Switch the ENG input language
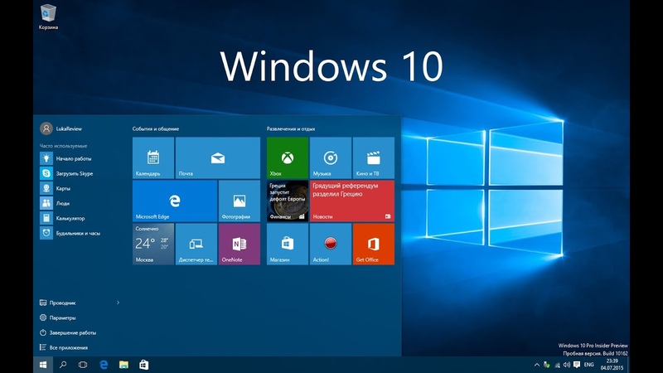This screenshot has height=373, width=663. pyautogui.click(x=589, y=365)
